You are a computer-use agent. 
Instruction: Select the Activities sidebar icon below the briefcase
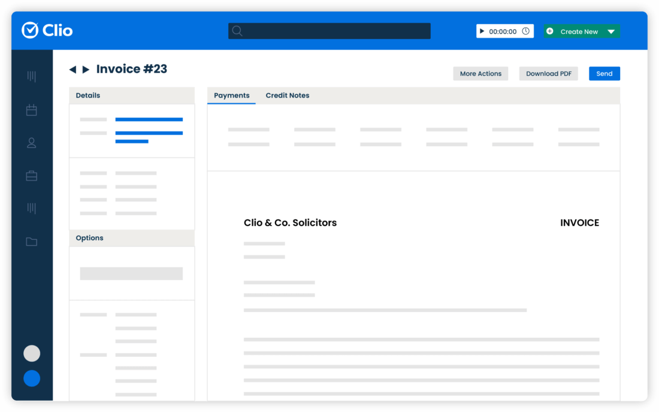pos(32,208)
